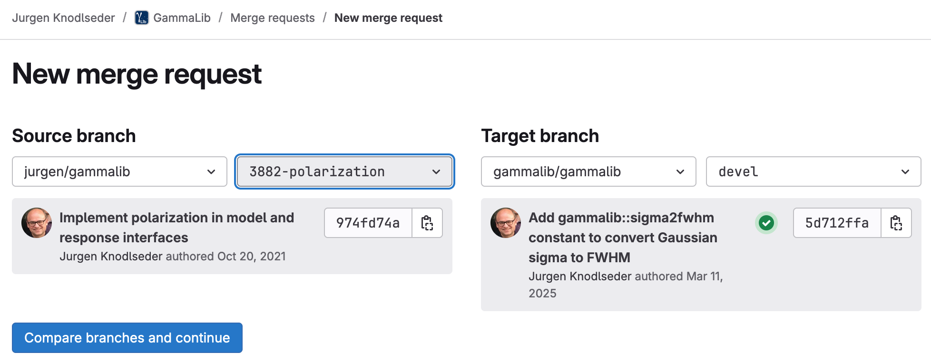Open the target project dropdown gammalib/gammalib
This screenshot has height=362, width=931.
click(x=588, y=171)
